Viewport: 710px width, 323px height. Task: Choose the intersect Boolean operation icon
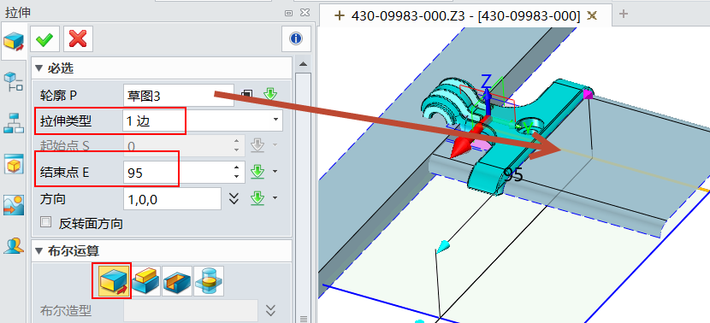(209, 281)
